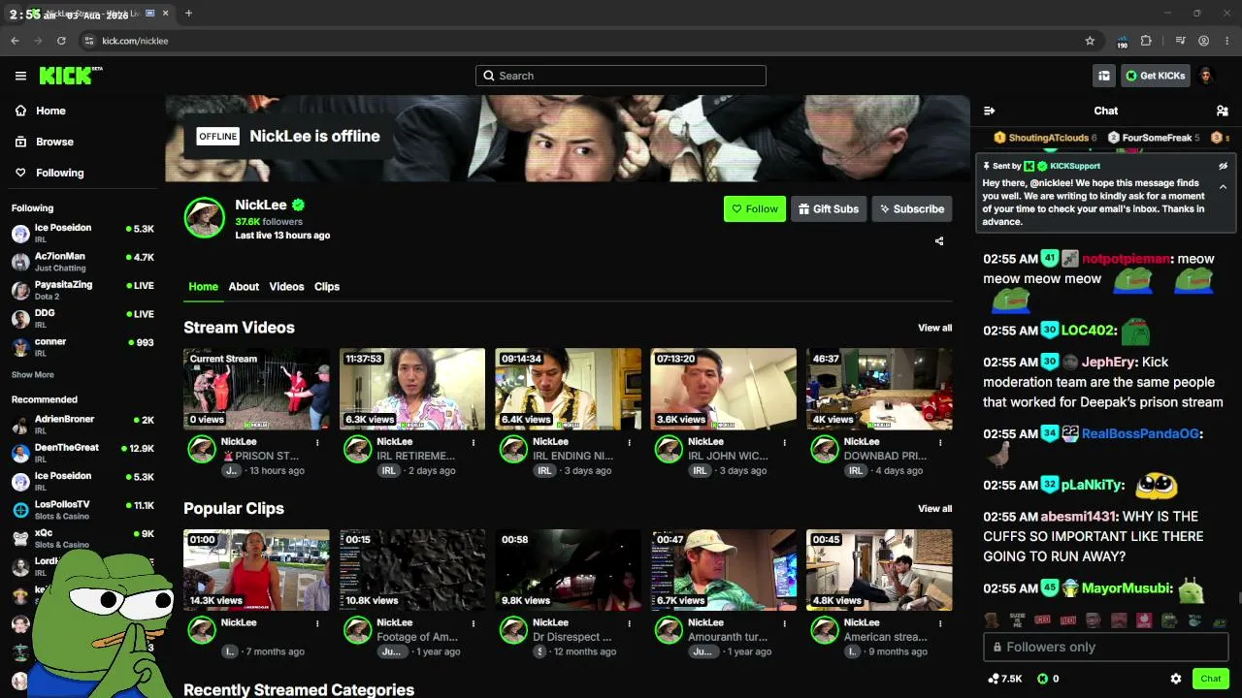
Task: Open Ice Poseidon in the Following list
Action: point(82,233)
